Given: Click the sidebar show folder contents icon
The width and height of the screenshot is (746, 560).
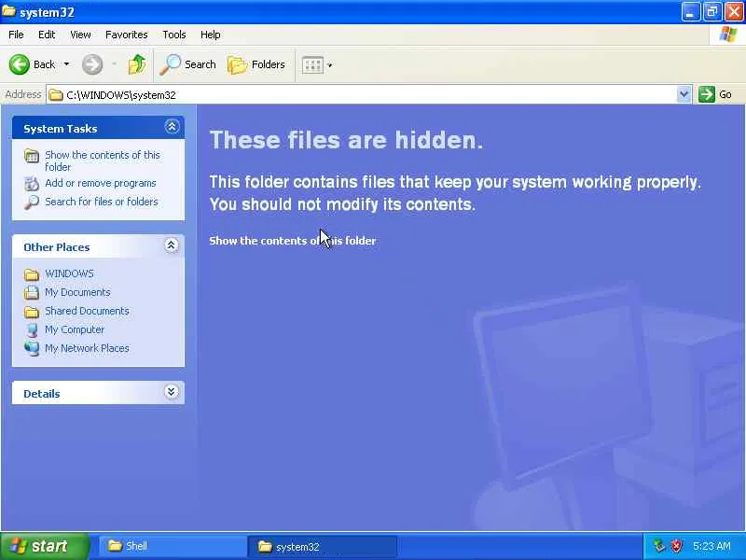Looking at the screenshot, I should [x=32, y=156].
